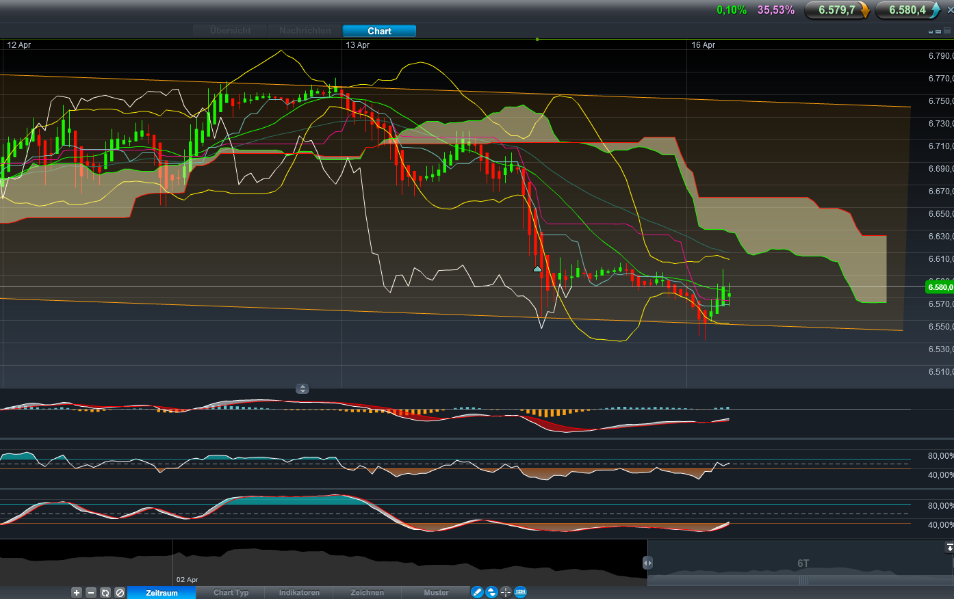Open the Indikatoren menu
The width and height of the screenshot is (954, 599).
pyautogui.click(x=299, y=593)
